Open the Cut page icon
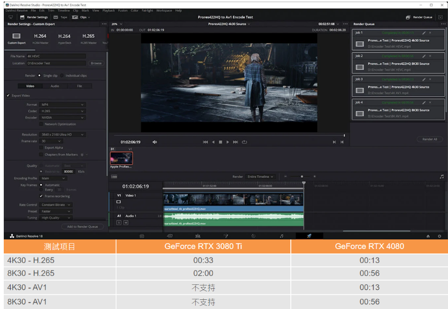Screen dimensions: 448x309 [170, 236]
